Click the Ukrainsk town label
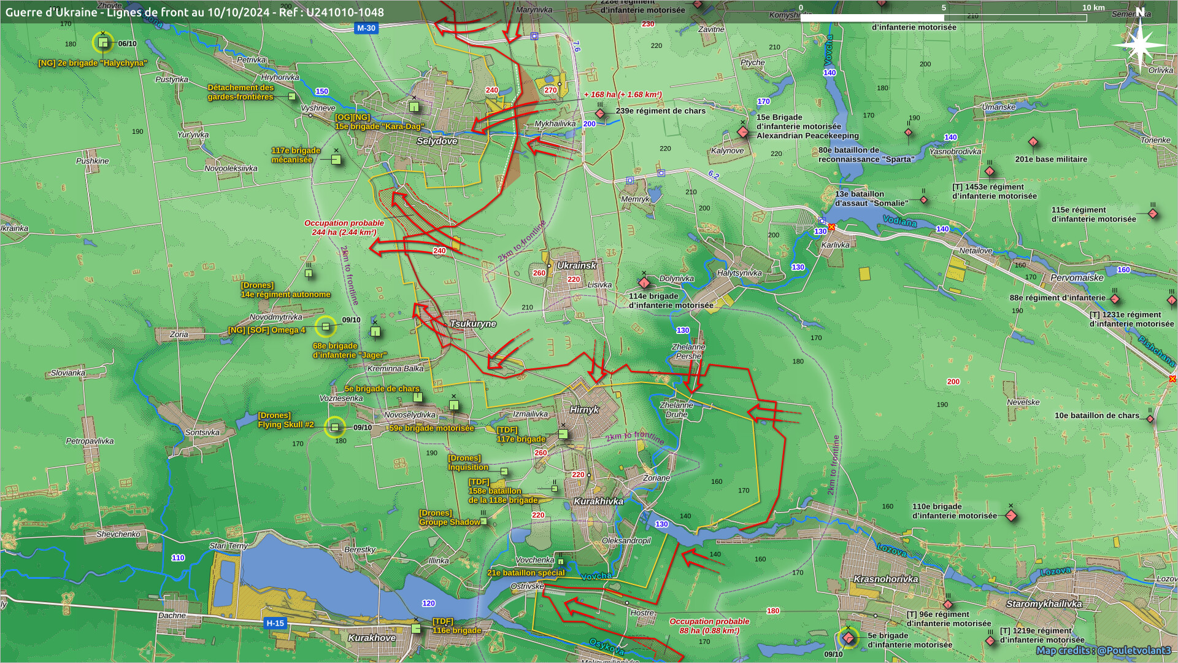 click(x=576, y=265)
